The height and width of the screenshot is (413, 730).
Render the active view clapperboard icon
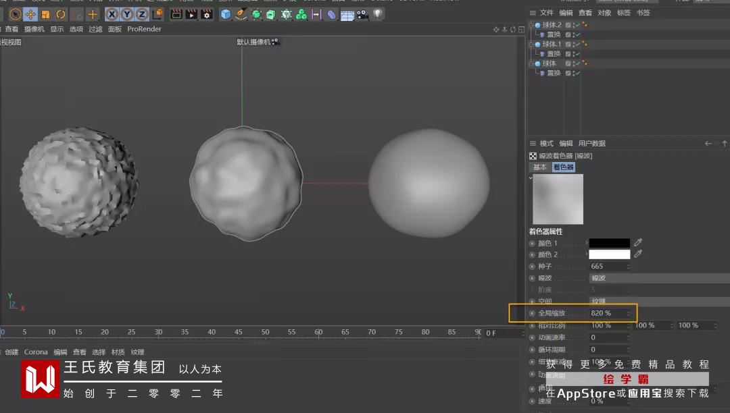[x=176, y=14]
